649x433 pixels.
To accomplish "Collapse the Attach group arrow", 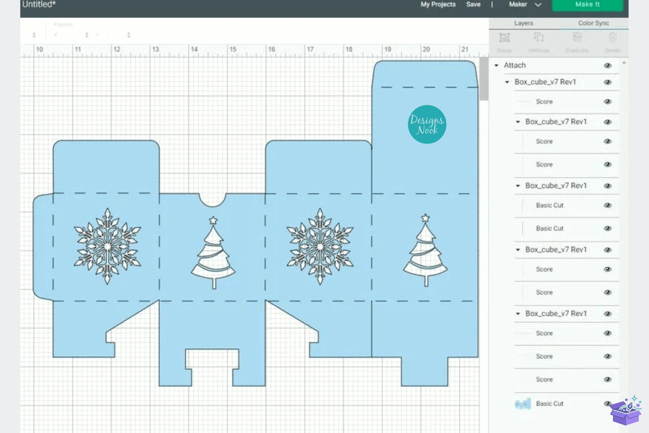I will (496, 65).
